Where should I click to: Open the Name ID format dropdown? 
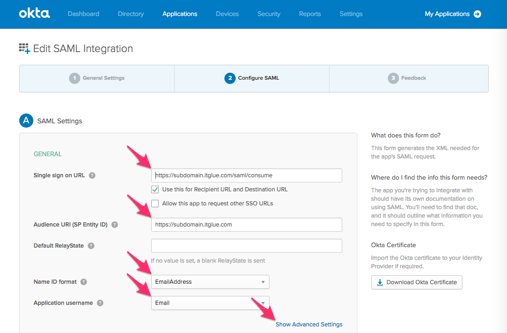[x=210, y=282]
